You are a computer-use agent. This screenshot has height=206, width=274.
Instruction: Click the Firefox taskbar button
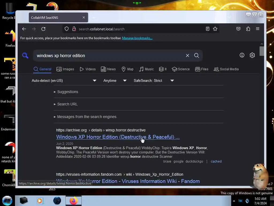tap(74, 201)
